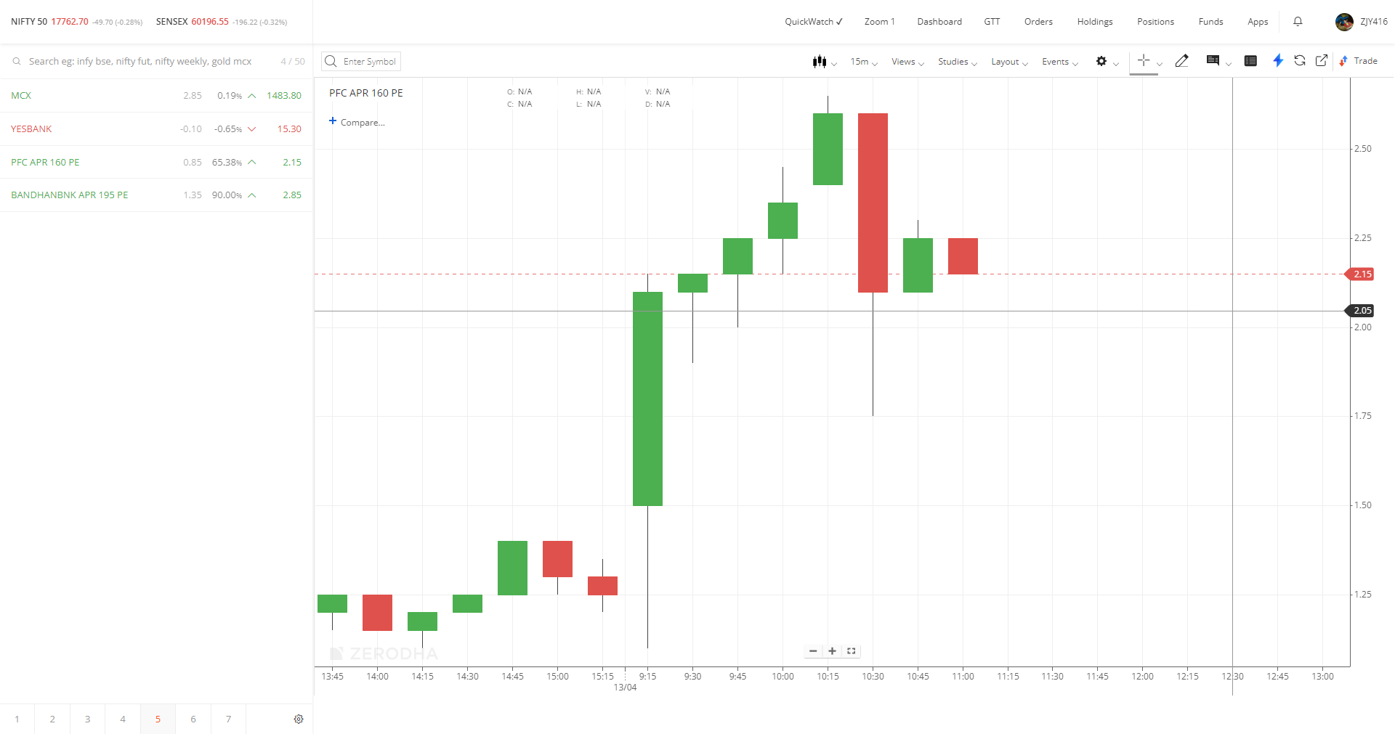Viewport: 1395px width, 734px height.
Task: Toggle the QuickWatch checkmark option
Action: coord(813,22)
